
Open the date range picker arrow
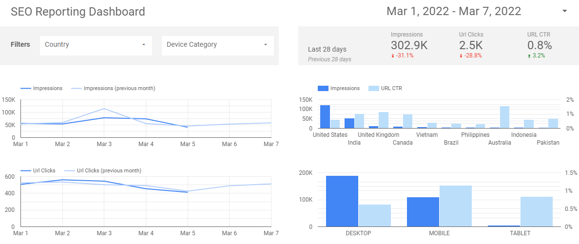(x=564, y=11)
